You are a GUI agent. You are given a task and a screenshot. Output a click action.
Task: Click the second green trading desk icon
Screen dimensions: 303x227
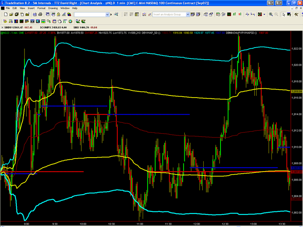click(x=83, y=21)
